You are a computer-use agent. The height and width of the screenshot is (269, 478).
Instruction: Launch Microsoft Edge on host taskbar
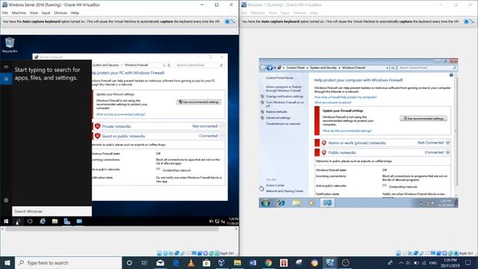(x=176, y=262)
